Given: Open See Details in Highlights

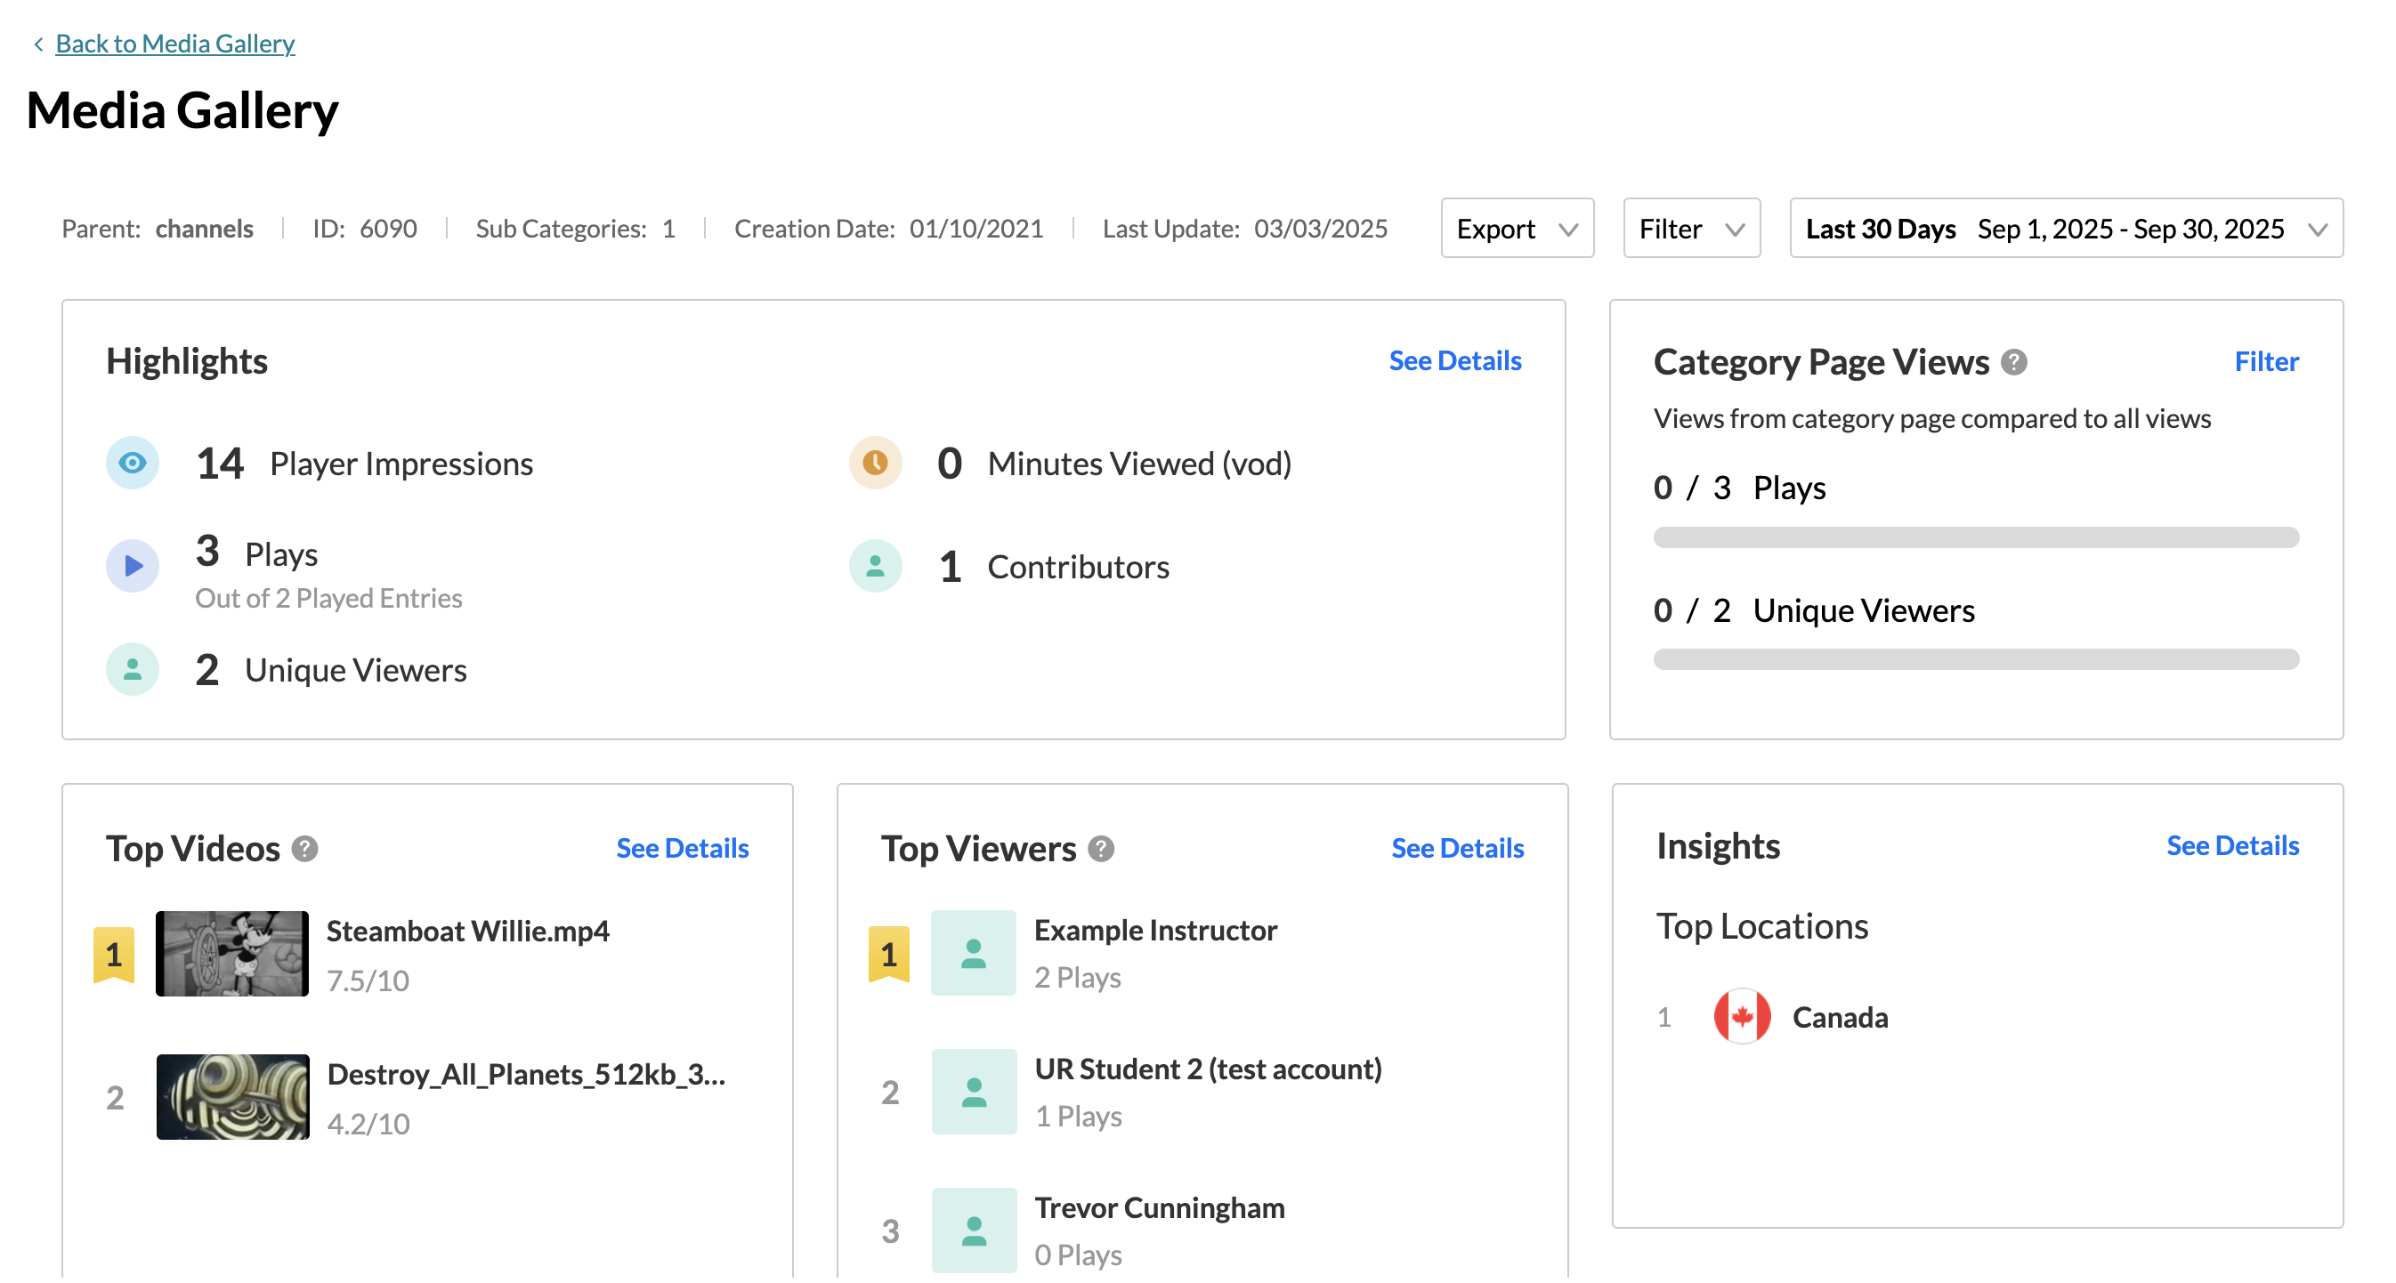Looking at the screenshot, I should [1454, 360].
